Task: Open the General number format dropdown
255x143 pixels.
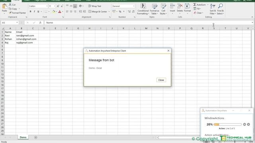Action: 134,6
